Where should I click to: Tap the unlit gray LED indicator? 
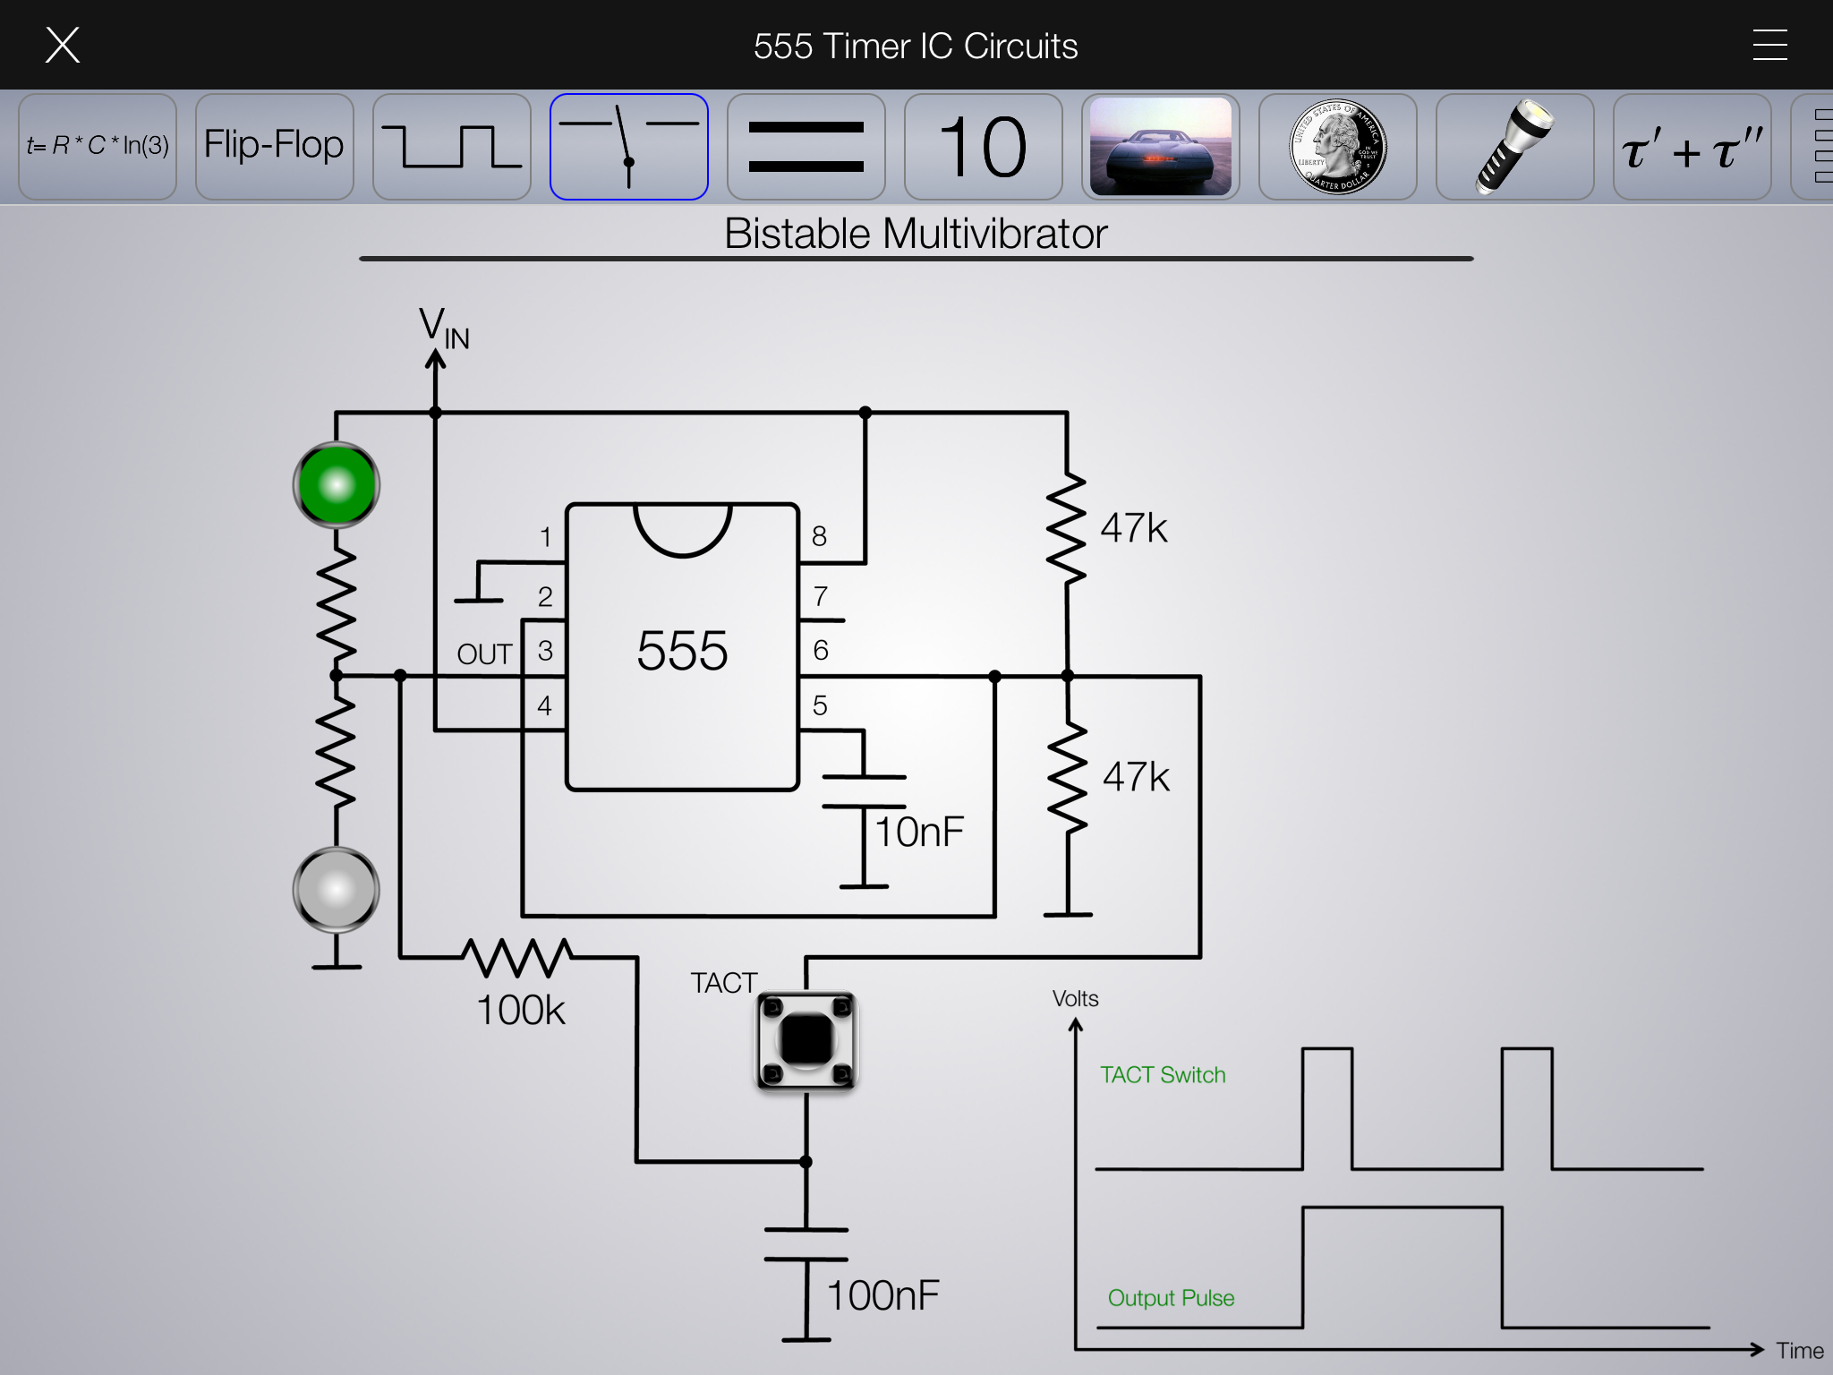(337, 890)
